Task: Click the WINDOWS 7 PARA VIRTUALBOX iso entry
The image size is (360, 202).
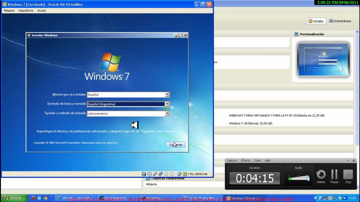Action: pyautogui.click(x=277, y=115)
